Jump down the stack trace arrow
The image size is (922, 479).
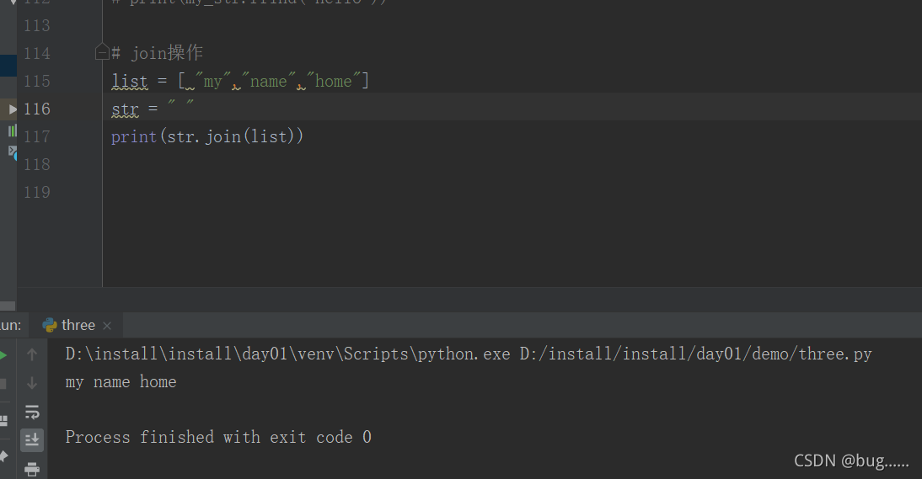(32, 383)
